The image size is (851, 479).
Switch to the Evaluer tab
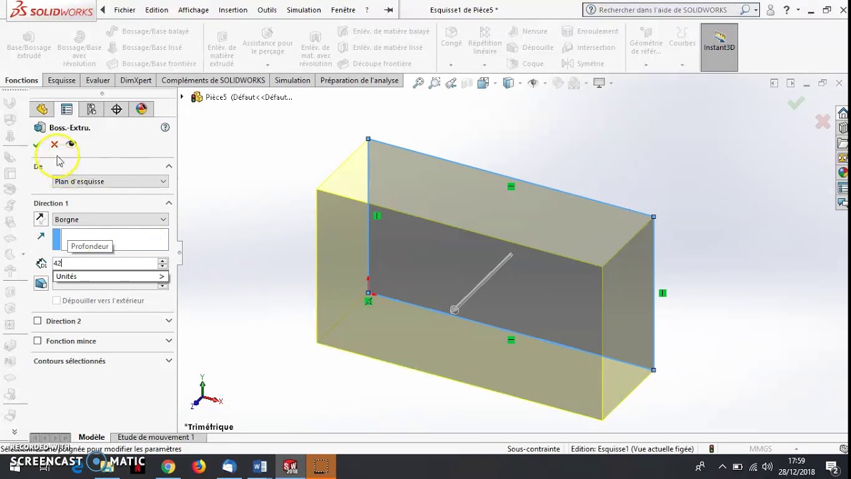click(x=98, y=80)
